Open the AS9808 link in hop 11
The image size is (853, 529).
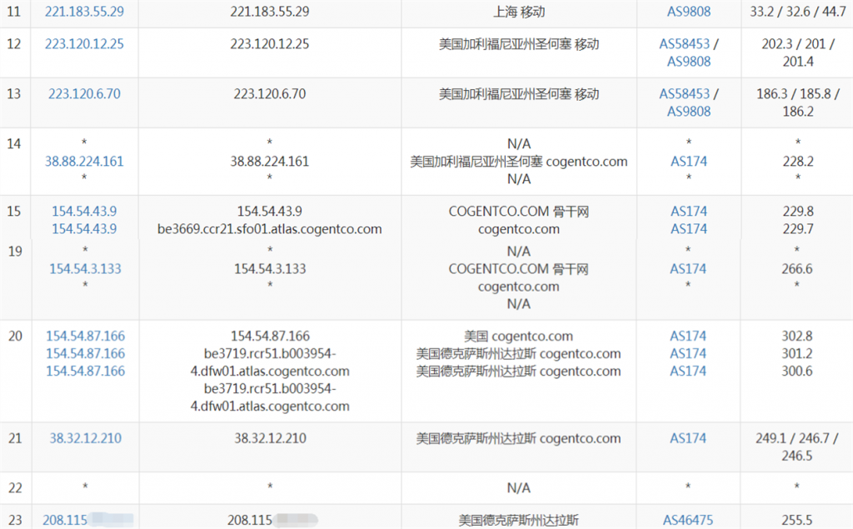689,12
